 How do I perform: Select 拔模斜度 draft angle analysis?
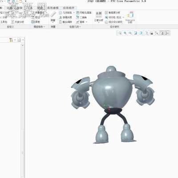65,17
